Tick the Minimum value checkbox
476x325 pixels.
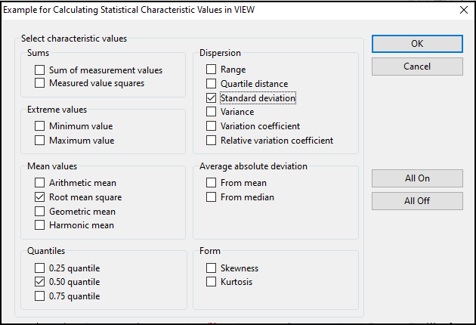pos(40,126)
